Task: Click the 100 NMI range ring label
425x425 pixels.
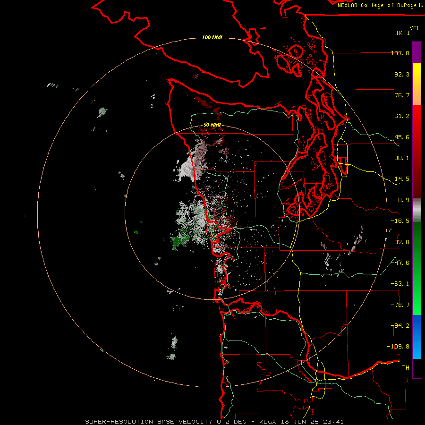Action: pos(212,37)
